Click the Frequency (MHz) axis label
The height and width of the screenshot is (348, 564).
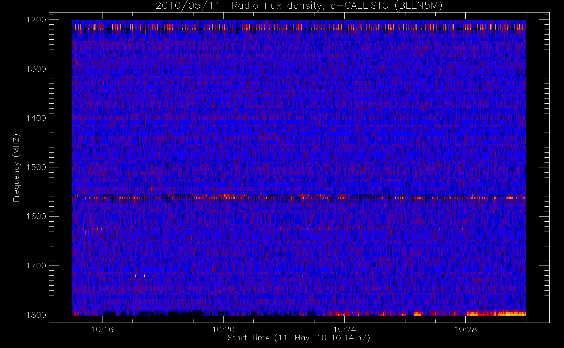16,168
